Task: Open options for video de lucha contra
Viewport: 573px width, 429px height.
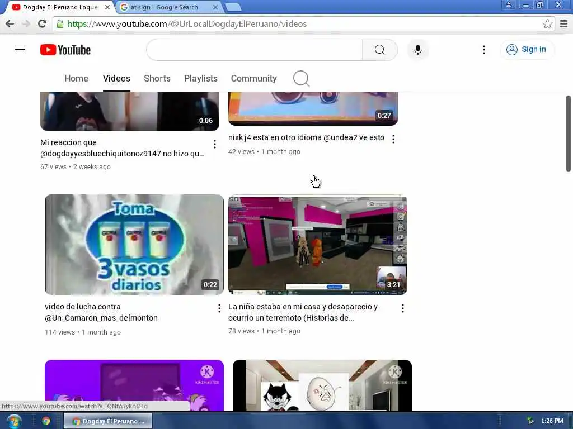Action: click(219, 308)
